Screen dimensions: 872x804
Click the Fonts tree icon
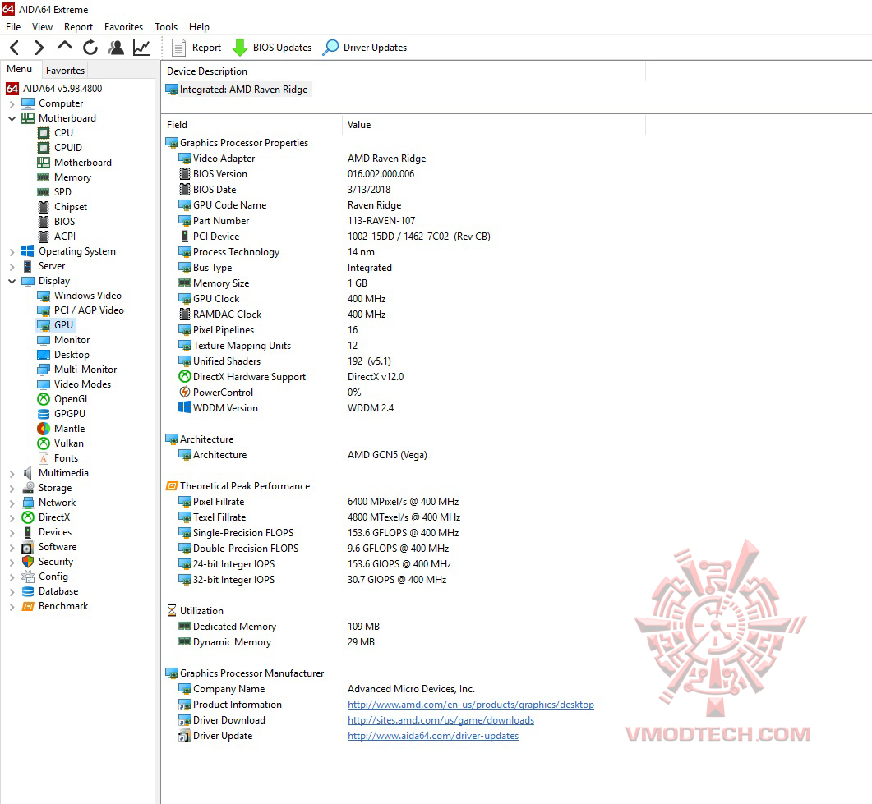44,458
